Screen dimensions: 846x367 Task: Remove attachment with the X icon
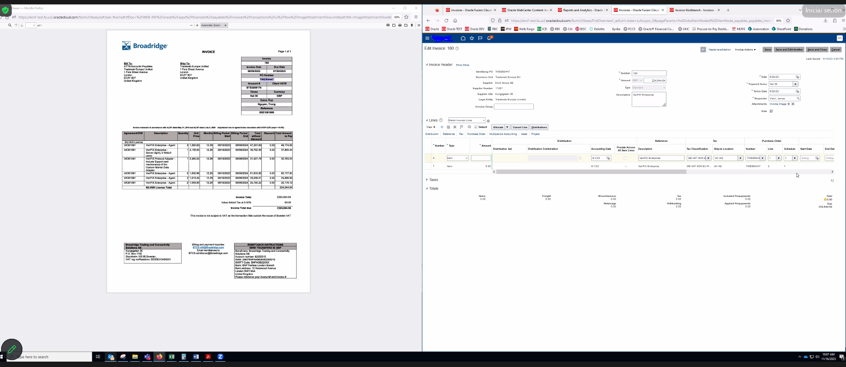pos(793,104)
